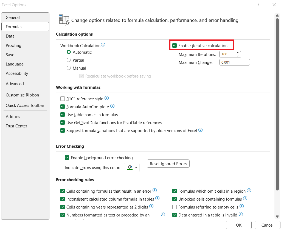Click info icon for numbers formatted as text
281x231 pixels.
tap(163, 214)
